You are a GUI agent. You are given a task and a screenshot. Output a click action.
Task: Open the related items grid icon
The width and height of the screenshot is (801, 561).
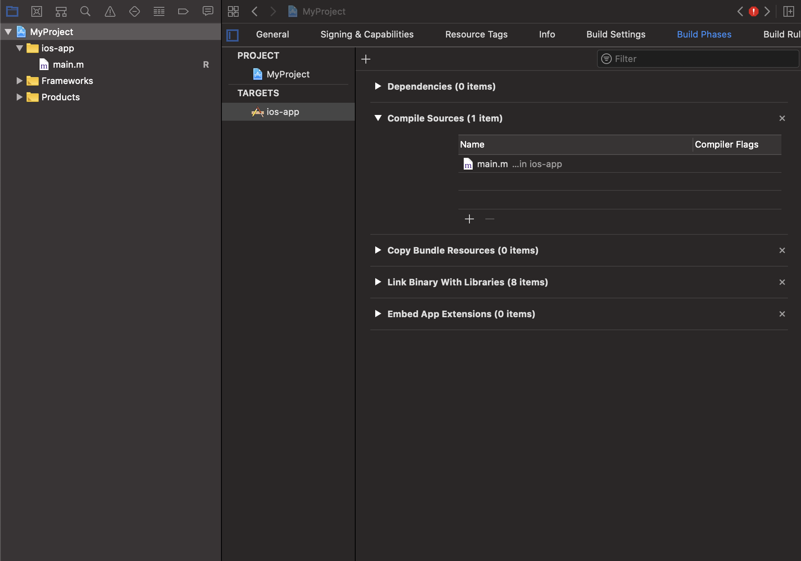coord(233,11)
